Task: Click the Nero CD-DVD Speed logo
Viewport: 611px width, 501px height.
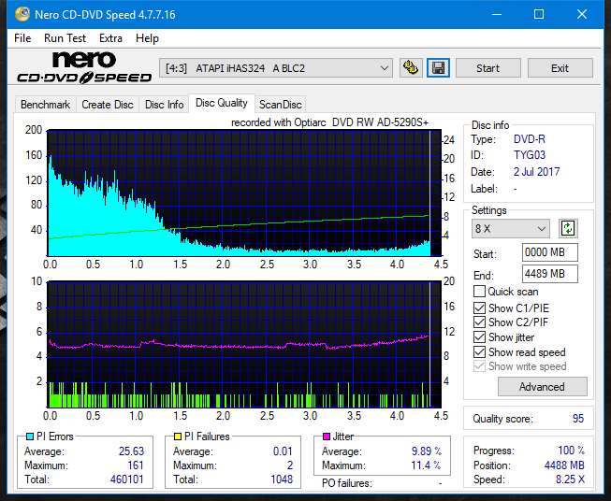Action: 84,68
